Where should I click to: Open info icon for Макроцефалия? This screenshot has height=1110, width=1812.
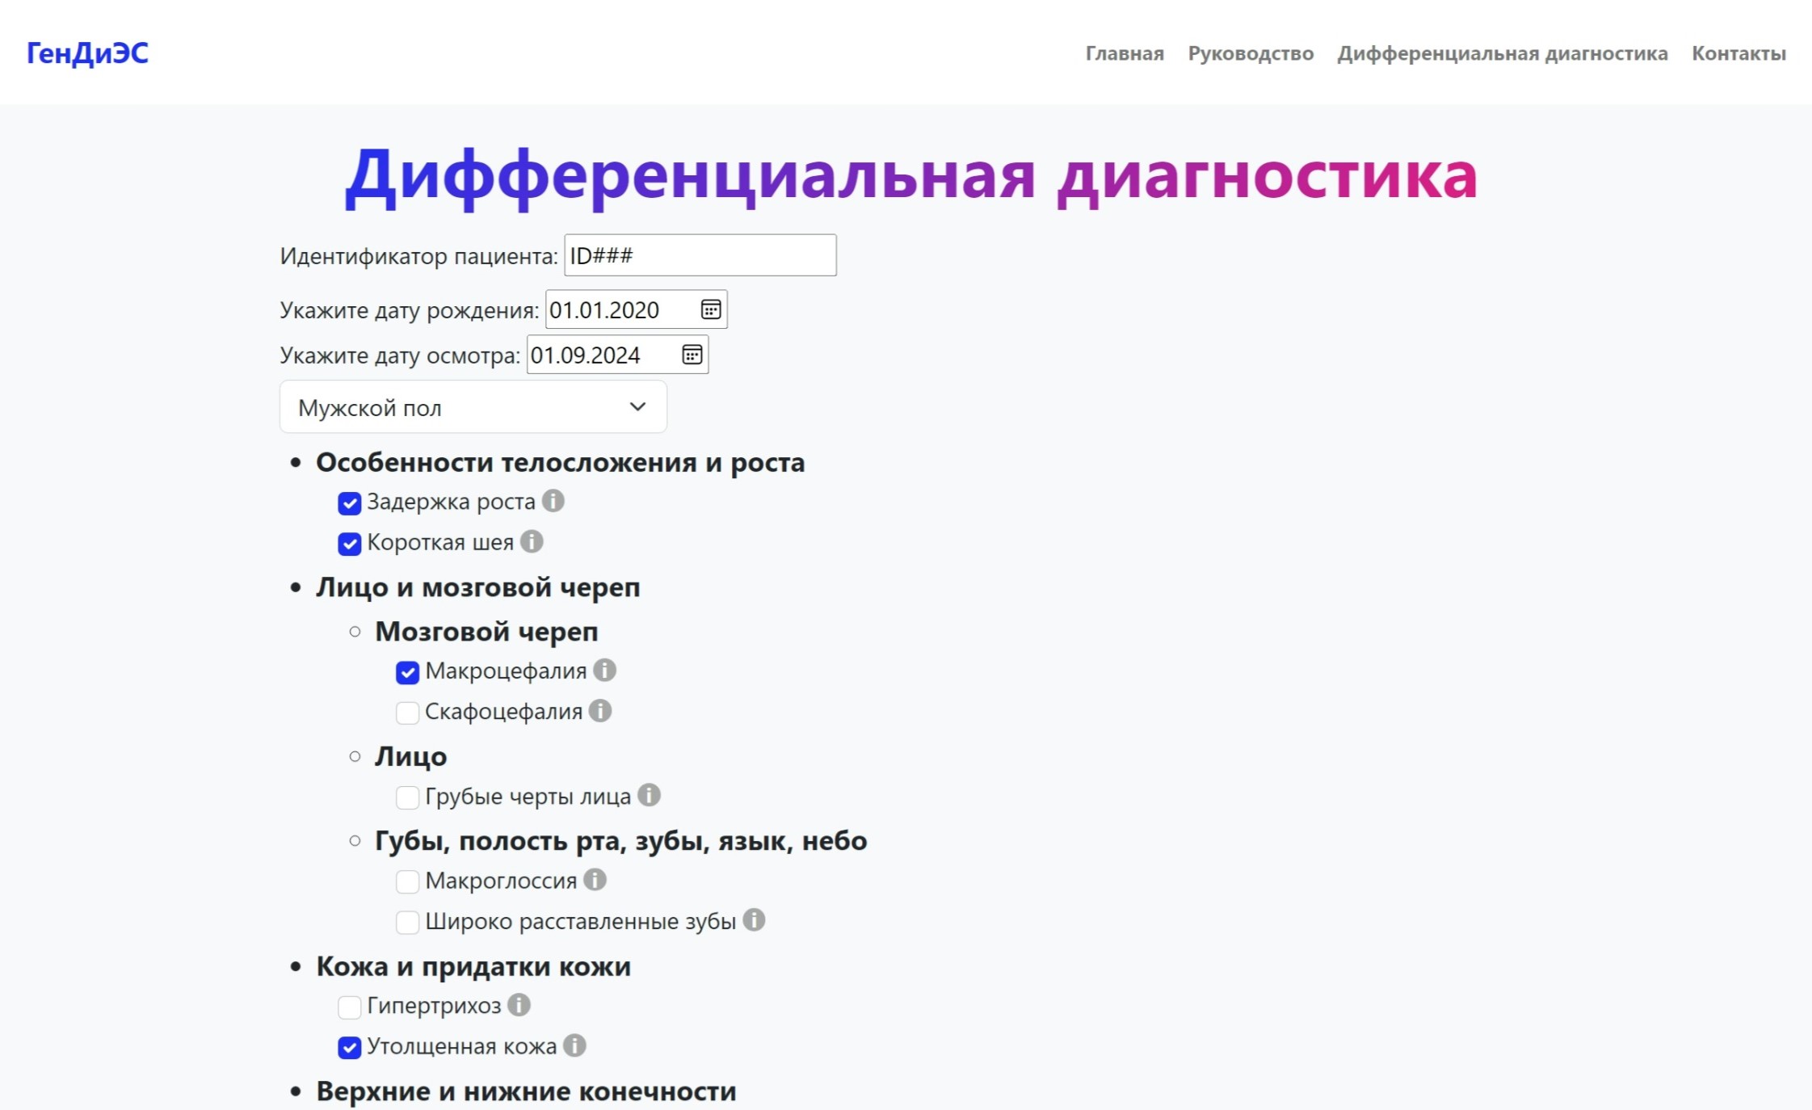click(604, 670)
